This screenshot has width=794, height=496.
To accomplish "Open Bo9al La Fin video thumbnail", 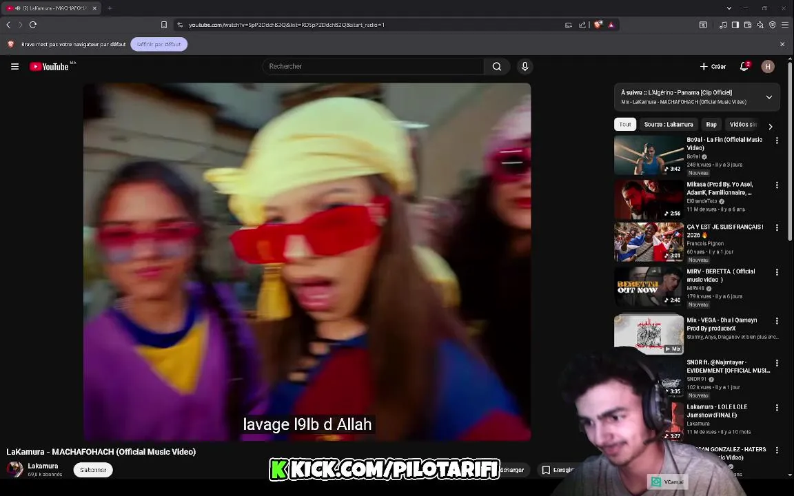I will coord(649,155).
